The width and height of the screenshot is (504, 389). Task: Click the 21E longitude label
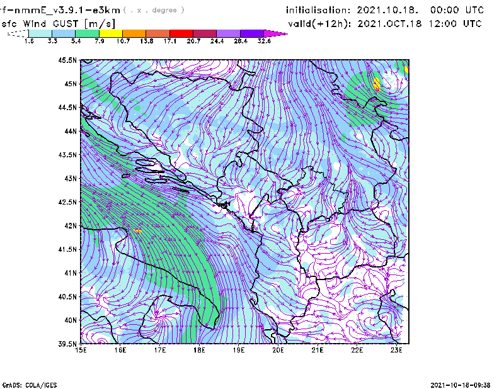point(318,350)
